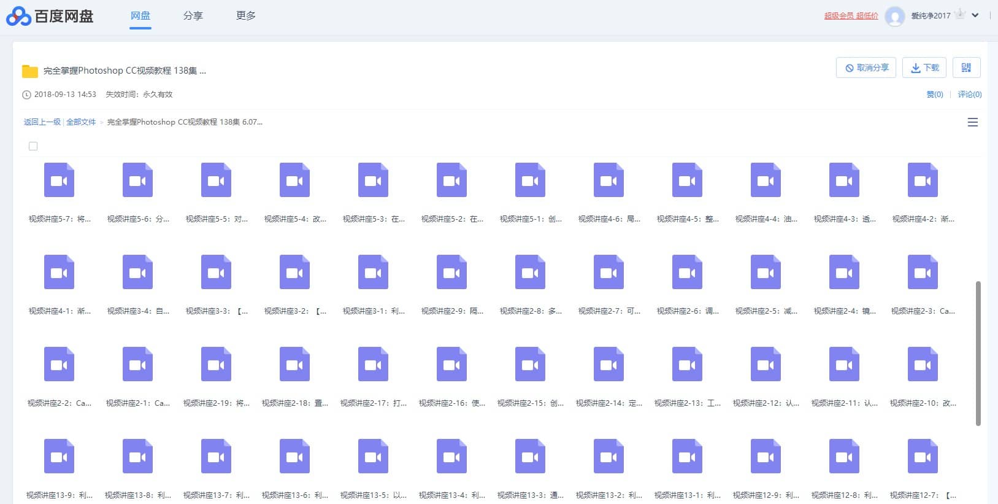Navigate to 全部文件 breadcrumb

point(81,122)
